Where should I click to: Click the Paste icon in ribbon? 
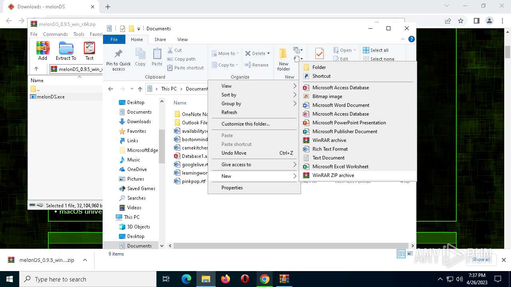157,57
